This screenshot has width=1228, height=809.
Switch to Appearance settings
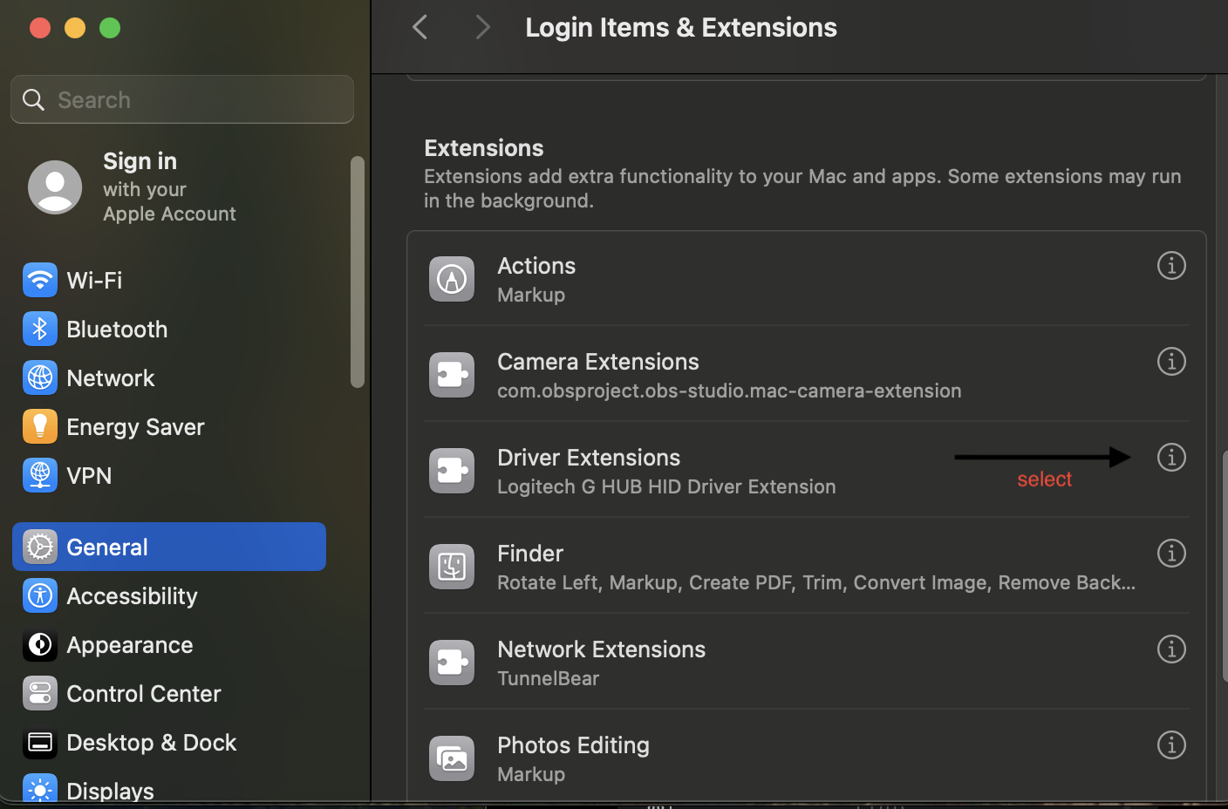point(129,645)
